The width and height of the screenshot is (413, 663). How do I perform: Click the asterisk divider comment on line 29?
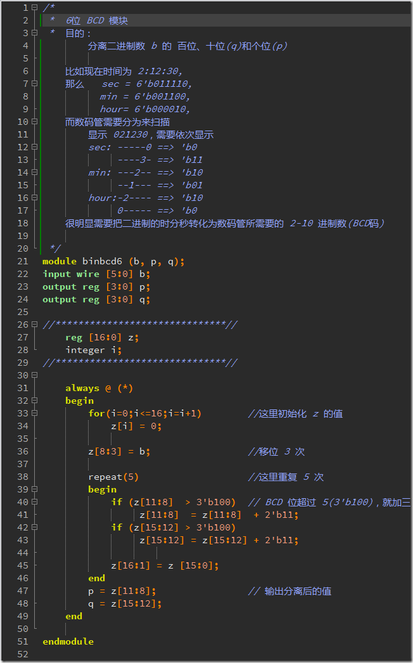[140, 363]
